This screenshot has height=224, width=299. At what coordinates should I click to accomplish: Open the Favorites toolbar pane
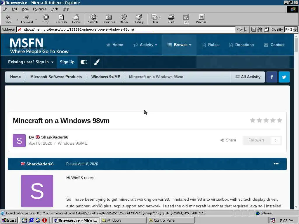[x=108, y=19]
